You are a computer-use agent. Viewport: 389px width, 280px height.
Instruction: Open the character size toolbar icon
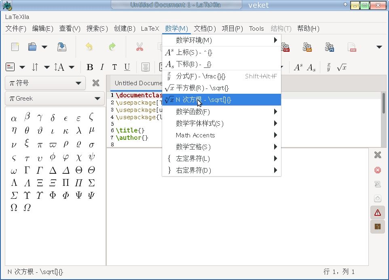tap(59, 67)
